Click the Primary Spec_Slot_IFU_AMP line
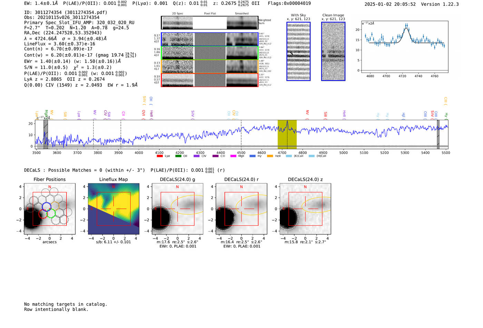The width and height of the screenshot is (483, 328). (79, 23)
